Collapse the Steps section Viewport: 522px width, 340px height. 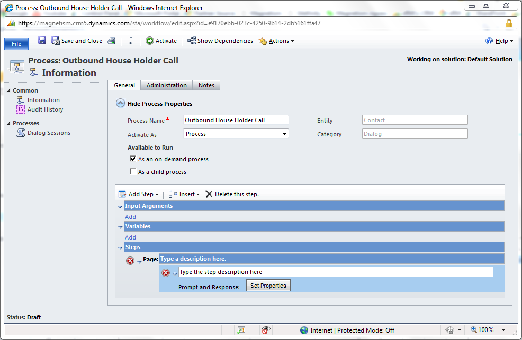tap(120, 247)
